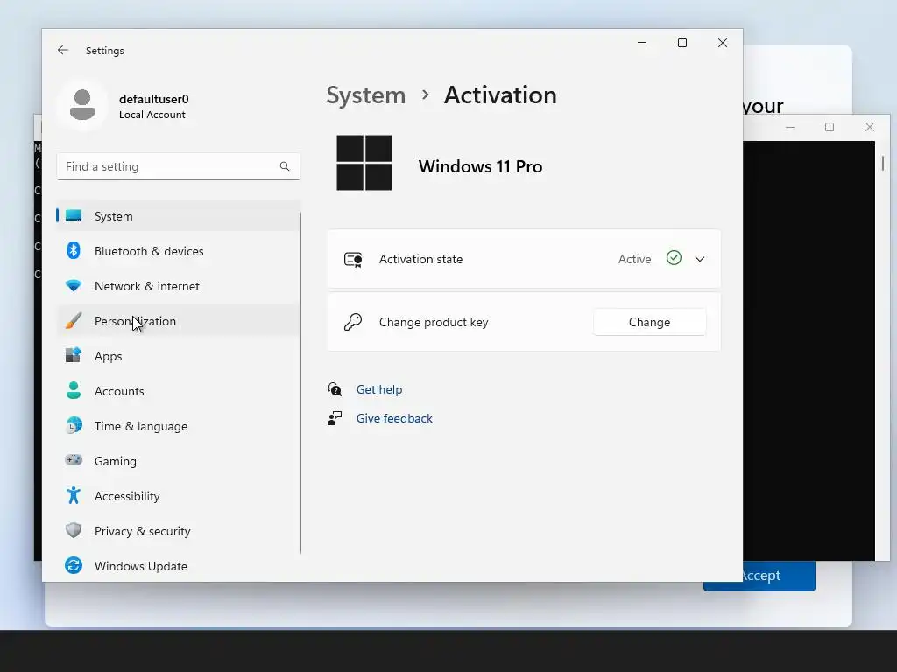Viewport: 897px width, 672px height.
Task: Click the green Active checkmark icon
Action: pyautogui.click(x=674, y=258)
